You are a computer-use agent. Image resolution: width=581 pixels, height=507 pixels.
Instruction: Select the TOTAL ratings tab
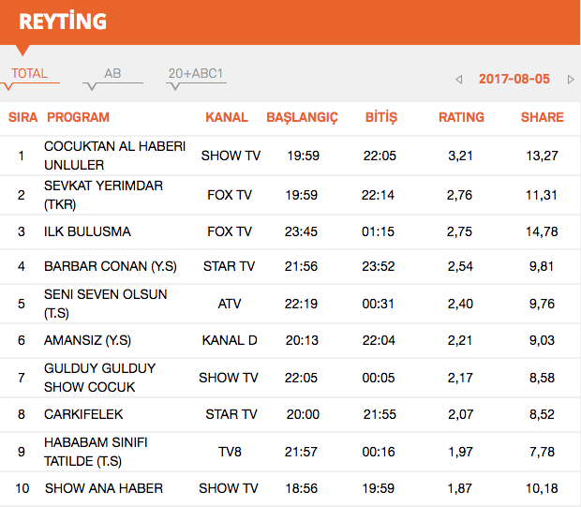click(x=29, y=74)
